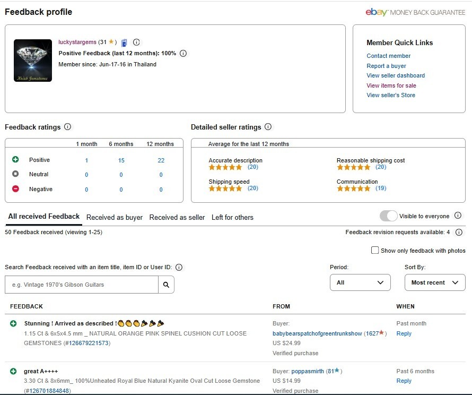Click the info icon after Visible to everyone
472x395 pixels.
458,216
